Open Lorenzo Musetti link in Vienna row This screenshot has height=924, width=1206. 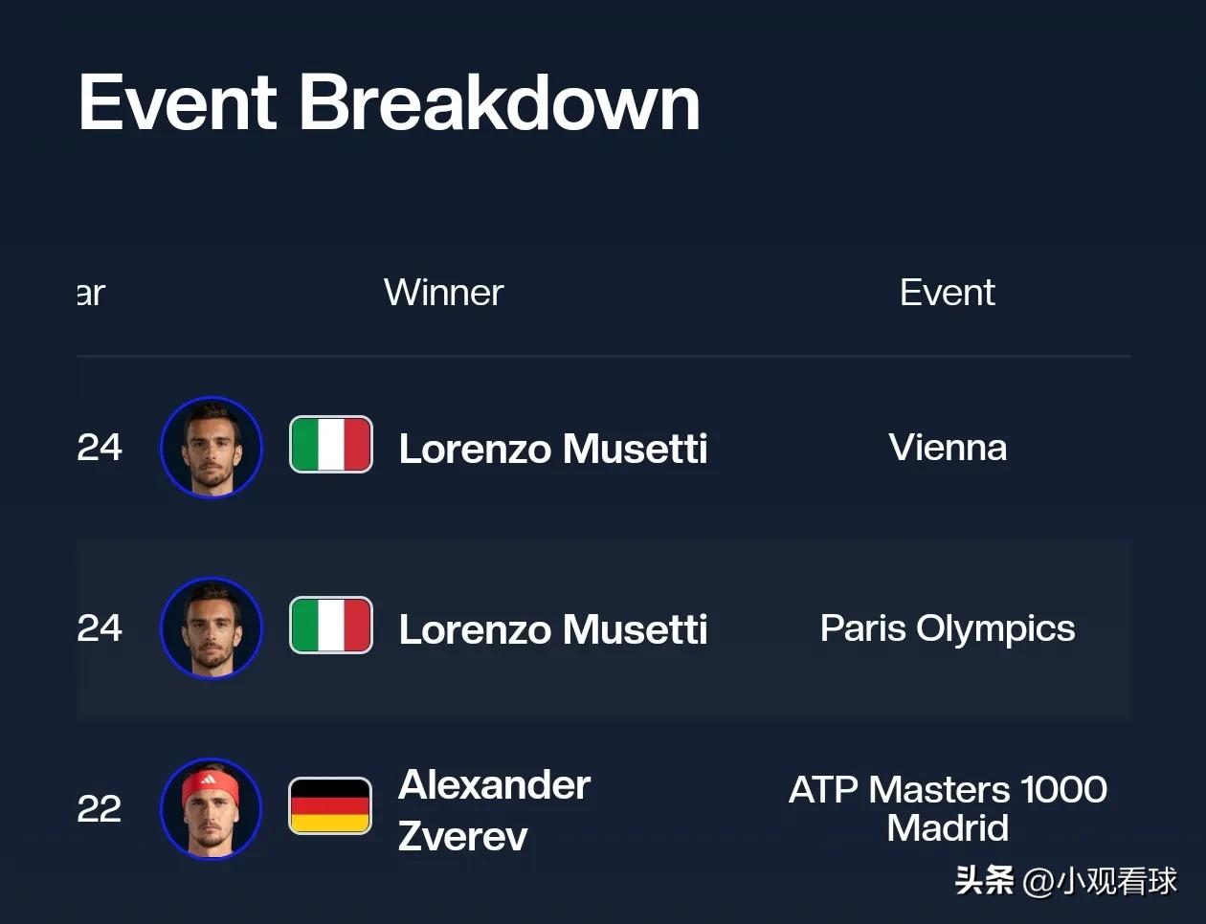point(553,449)
